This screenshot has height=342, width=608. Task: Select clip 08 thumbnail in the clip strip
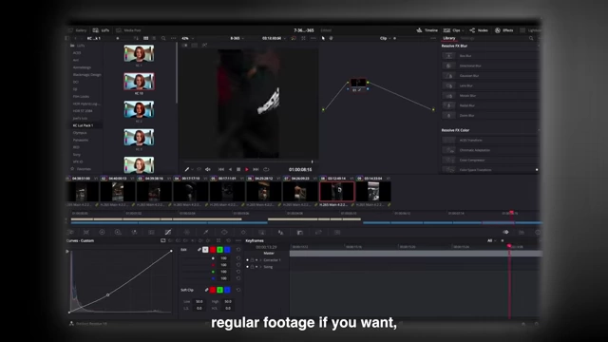coord(336,192)
